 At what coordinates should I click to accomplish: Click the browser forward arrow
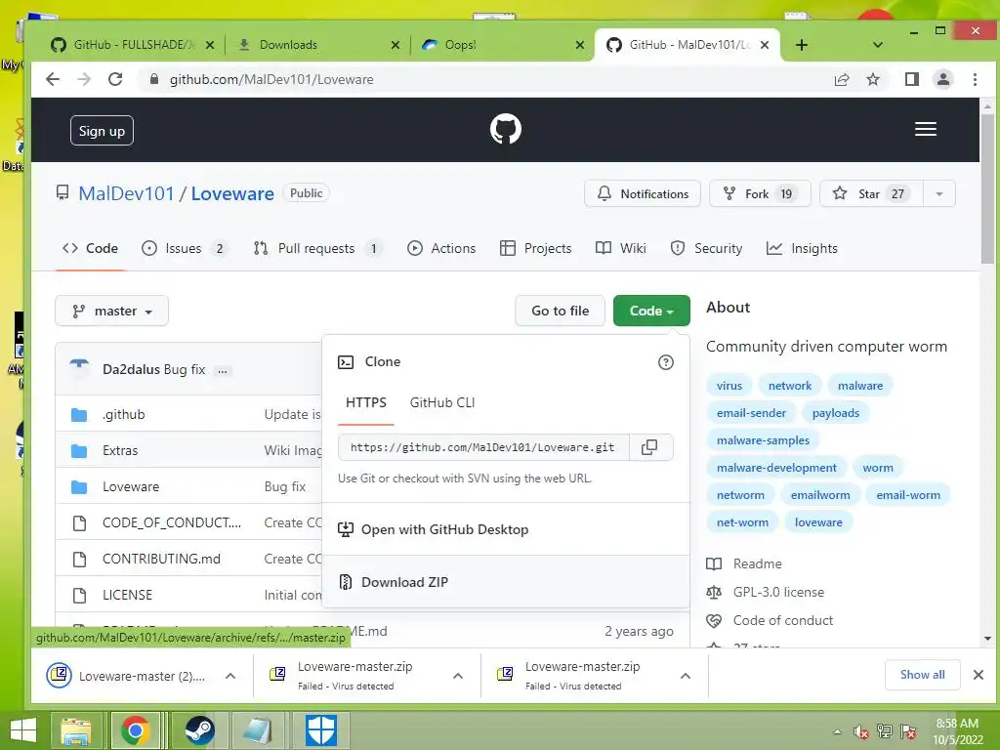pyautogui.click(x=84, y=79)
